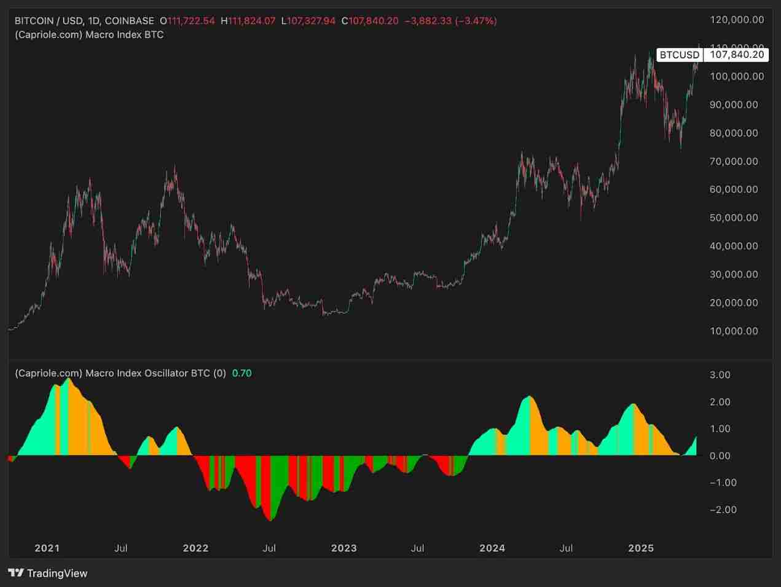
Task: Click the oscillator value 0.70 readout
Action: point(241,372)
